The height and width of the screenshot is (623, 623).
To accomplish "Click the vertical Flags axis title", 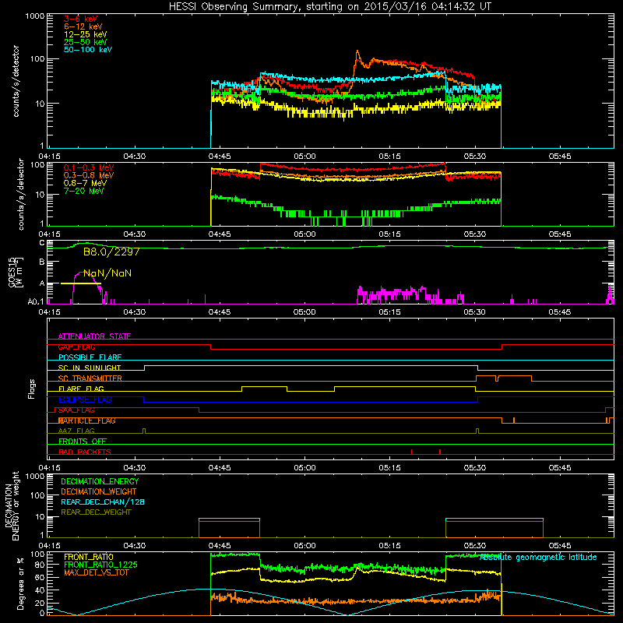I will (x=32, y=389).
